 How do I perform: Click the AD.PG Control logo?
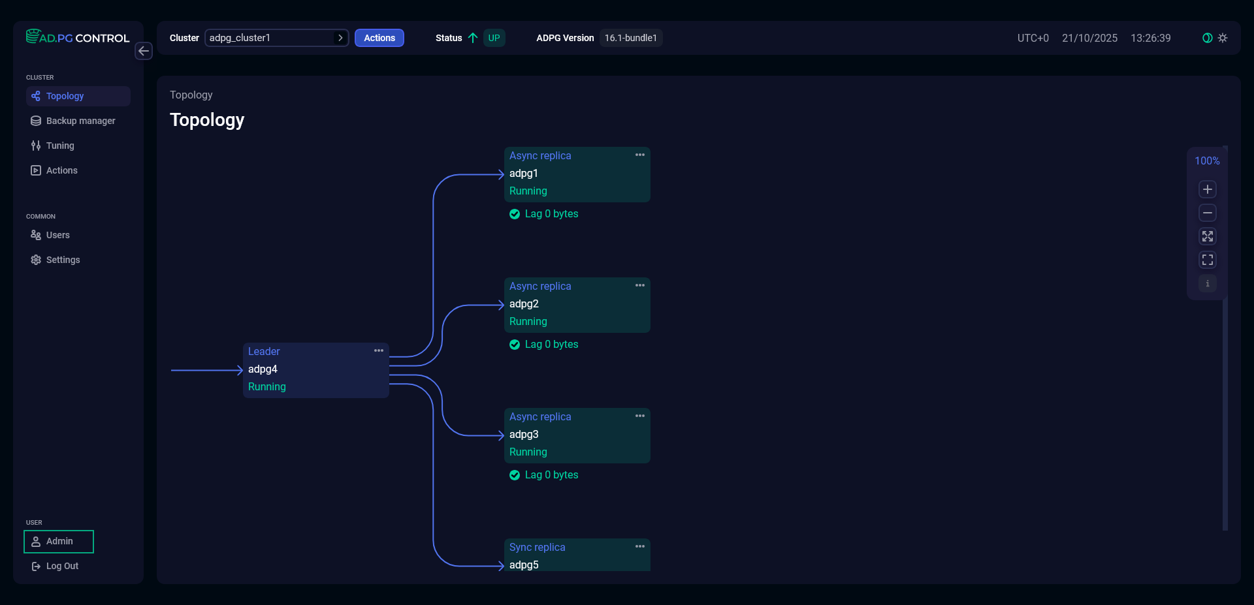point(78,37)
